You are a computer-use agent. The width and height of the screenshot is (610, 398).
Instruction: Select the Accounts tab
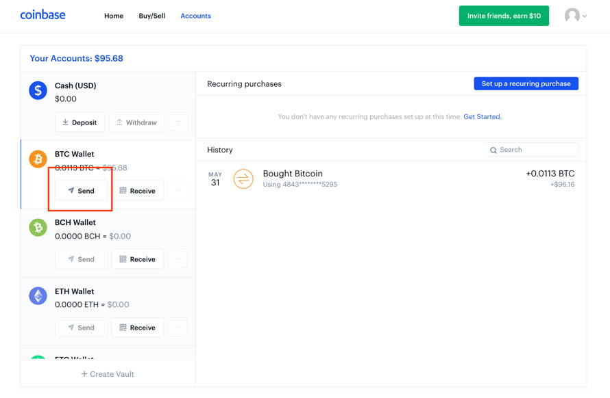pos(196,16)
